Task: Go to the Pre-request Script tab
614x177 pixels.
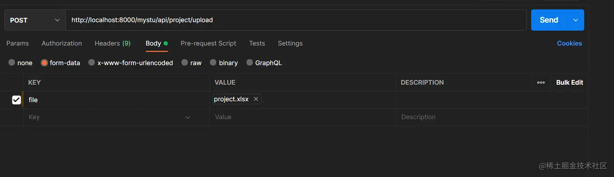Action: click(x=208, y=43)
